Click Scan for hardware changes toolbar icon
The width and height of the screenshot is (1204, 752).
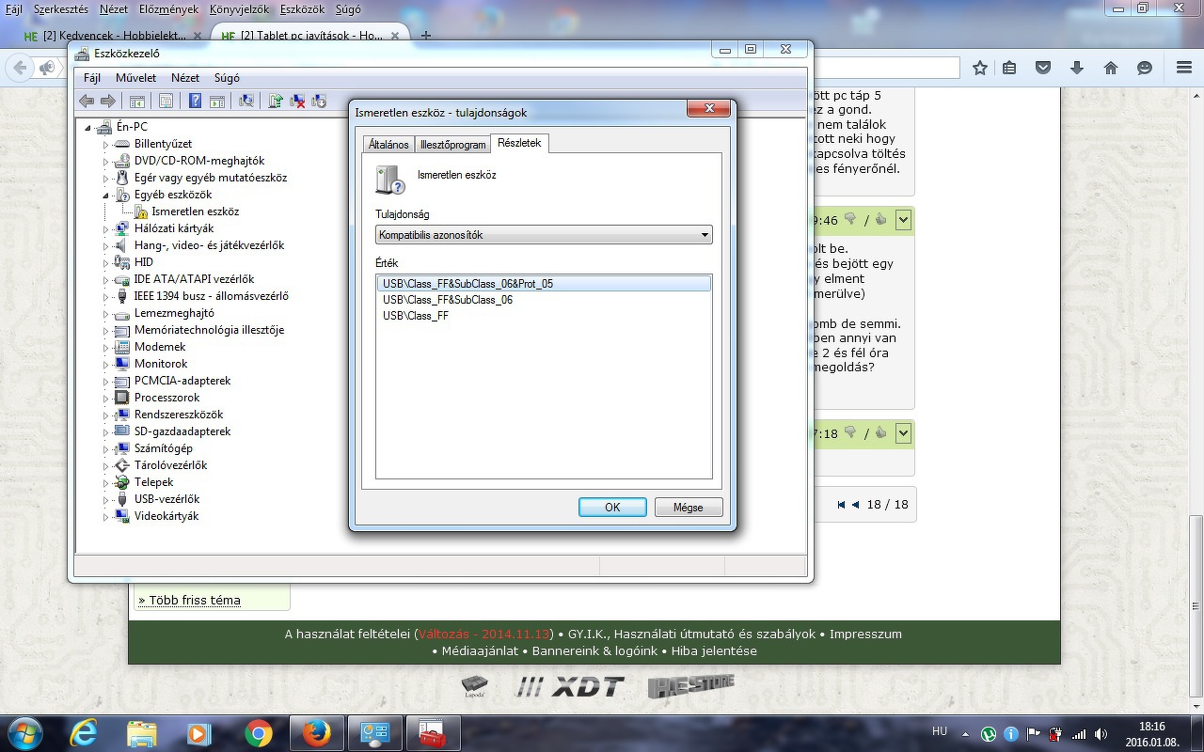[246, 101]
